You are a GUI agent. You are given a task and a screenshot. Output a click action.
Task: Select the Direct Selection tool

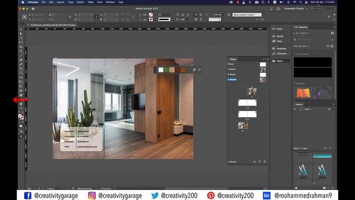(x=21, y=34)
